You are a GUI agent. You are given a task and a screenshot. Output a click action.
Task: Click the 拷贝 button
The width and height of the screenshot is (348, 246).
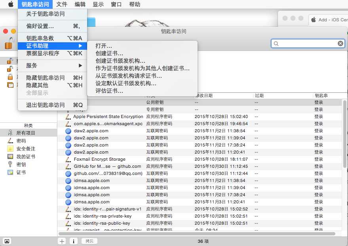(x=89, y=241)
